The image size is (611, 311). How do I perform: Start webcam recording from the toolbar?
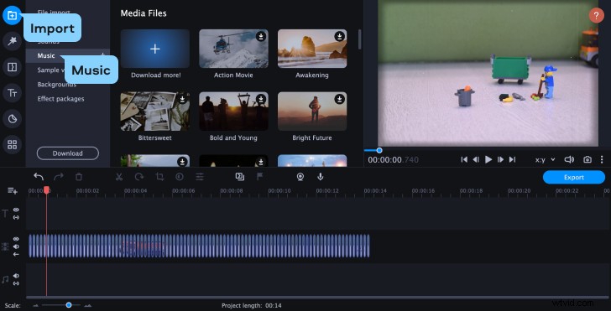click(x=300, y=177)
